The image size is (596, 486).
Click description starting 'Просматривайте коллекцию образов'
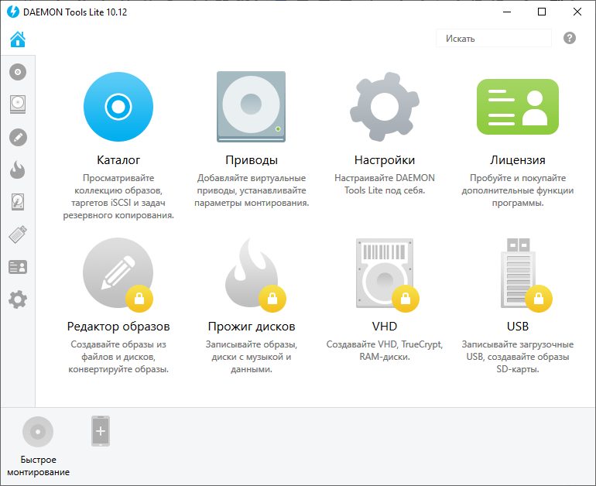118,197
